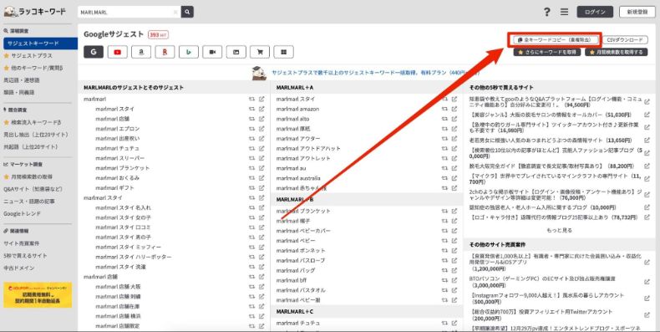660x332 pixels.
Task: Open external link icon for marlmarl おくるみ
Action: [261, 178]
